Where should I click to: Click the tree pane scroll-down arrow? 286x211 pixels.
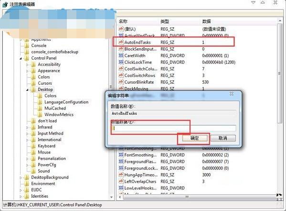(x=111, y=197)
